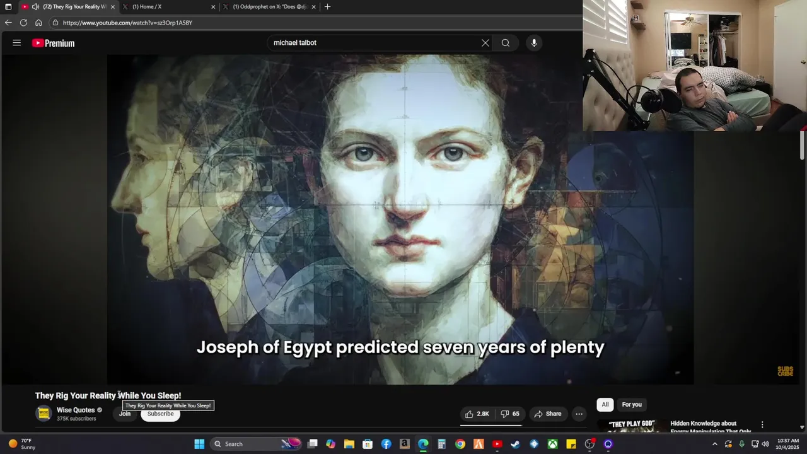Open Facebook from the taskbar
This screenshot has width=807, height=454.
[x=386, y=444]
